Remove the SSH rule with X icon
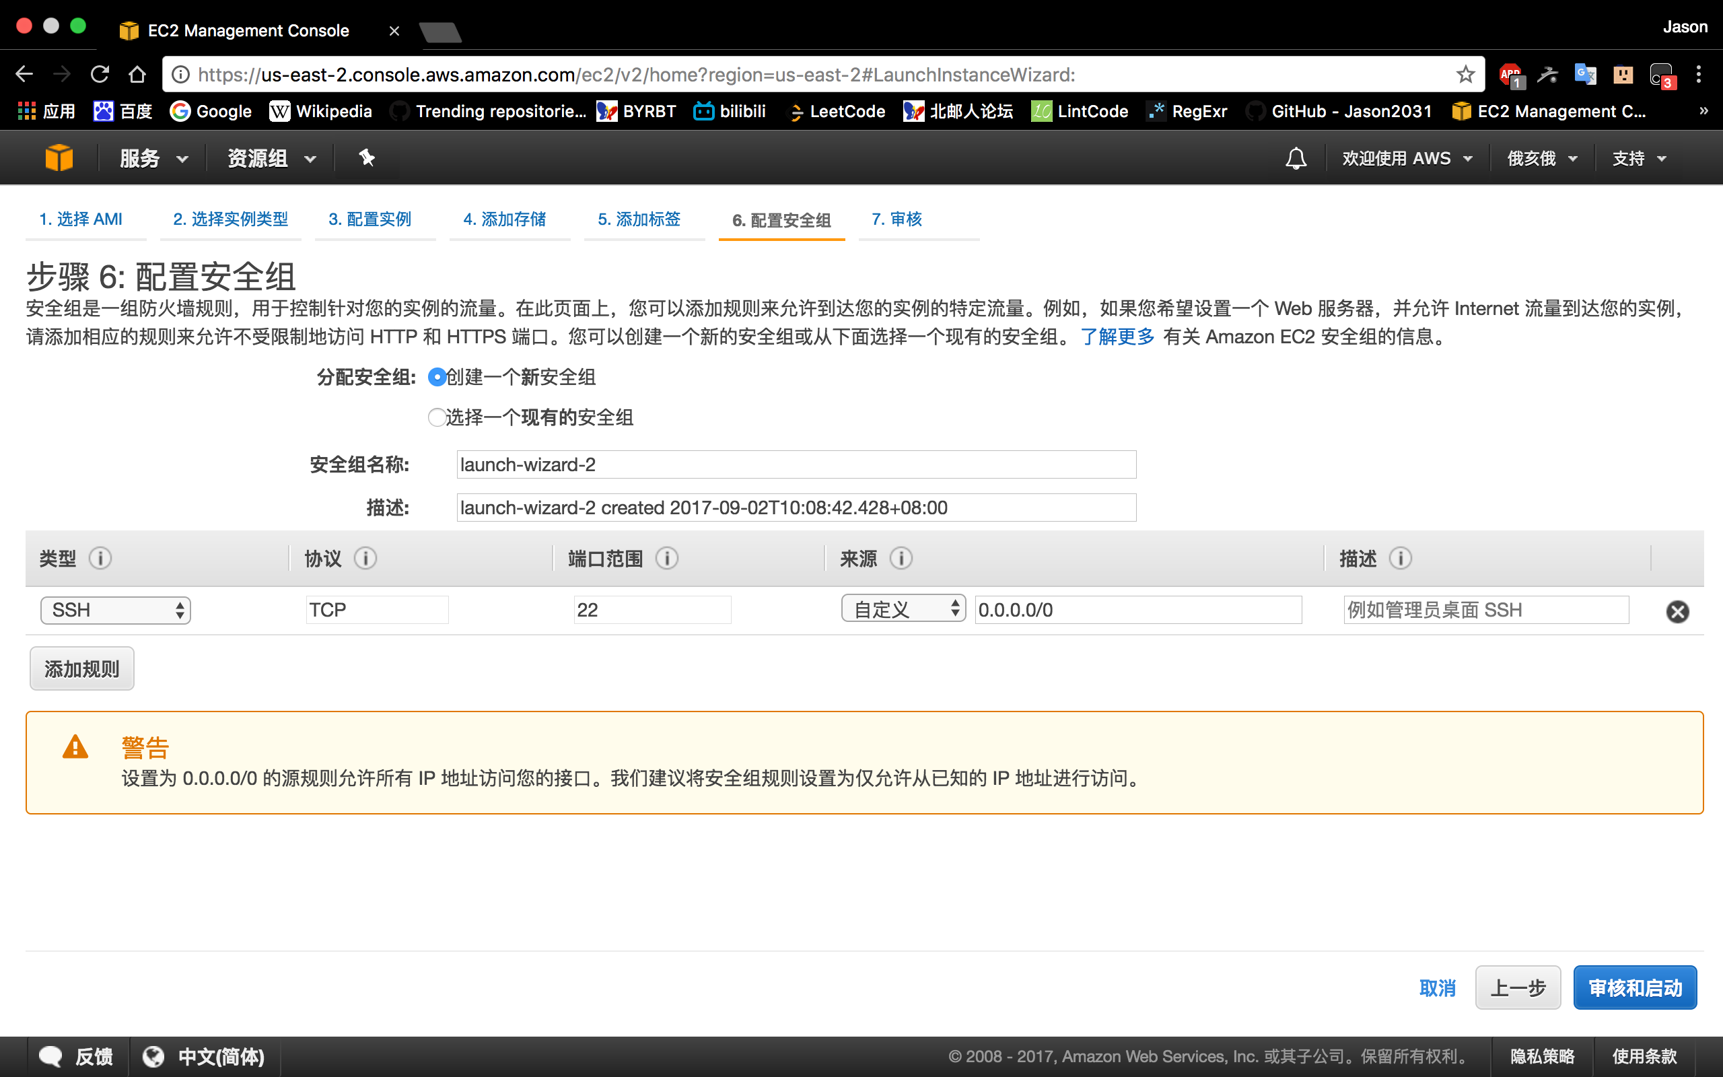The height and width of the screenshot is (1077, 1723). (1677, 611)
